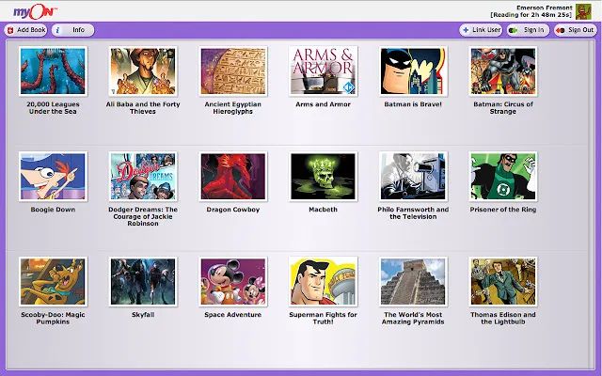Click 'Thomas Edison and the Lightbulb' title
The width and height of the screenshot is (602, 376).
pos(503,318)
